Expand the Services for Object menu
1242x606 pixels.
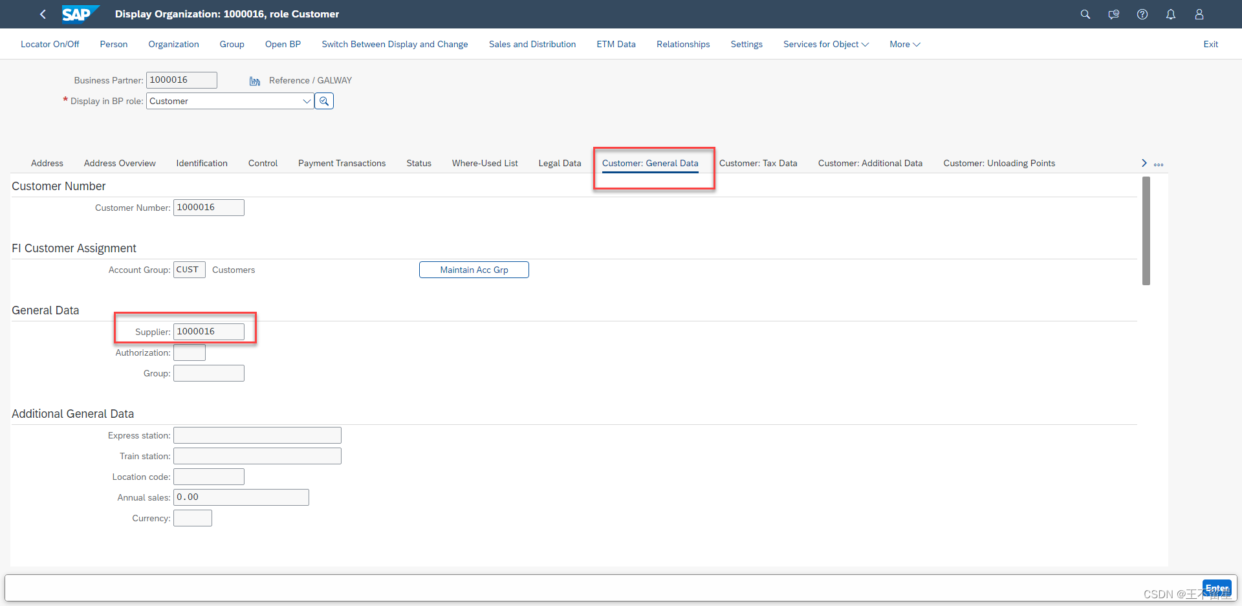(825, 44)
